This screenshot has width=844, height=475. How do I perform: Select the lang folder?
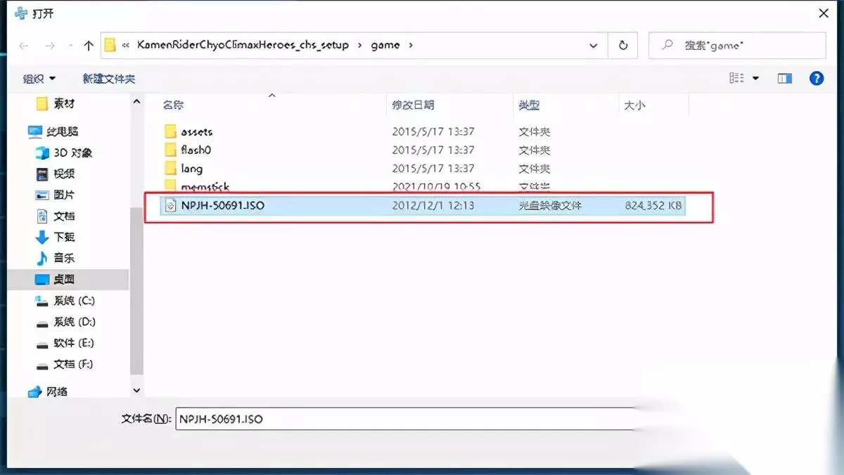tap(191, 169)
